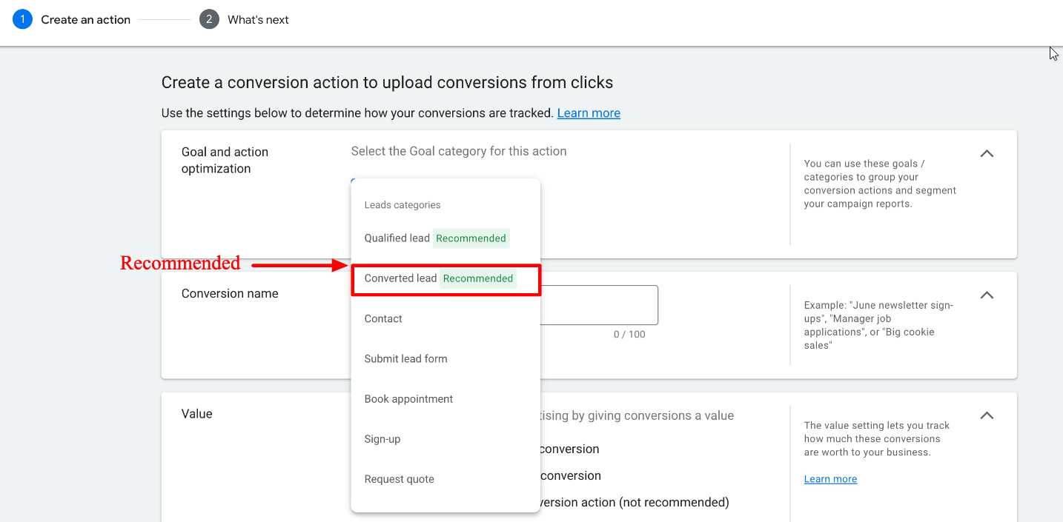
Task: Collapse the Conversion name section
Action: pos(987,295)
